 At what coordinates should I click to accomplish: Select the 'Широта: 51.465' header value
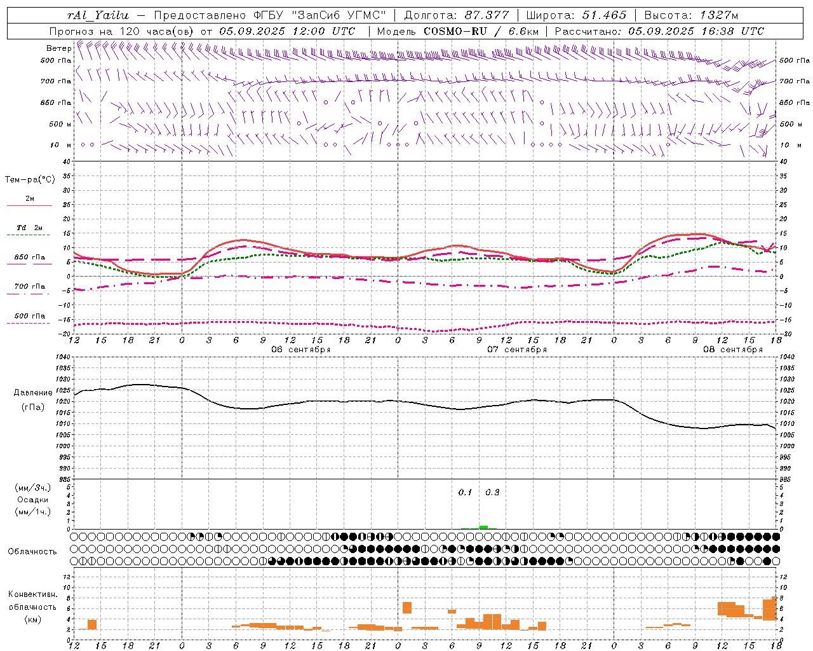[576, 15]
